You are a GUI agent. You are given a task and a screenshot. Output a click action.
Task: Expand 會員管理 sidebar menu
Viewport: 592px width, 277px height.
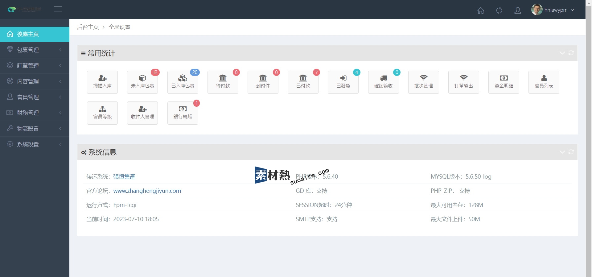click(x=35, y=97)
